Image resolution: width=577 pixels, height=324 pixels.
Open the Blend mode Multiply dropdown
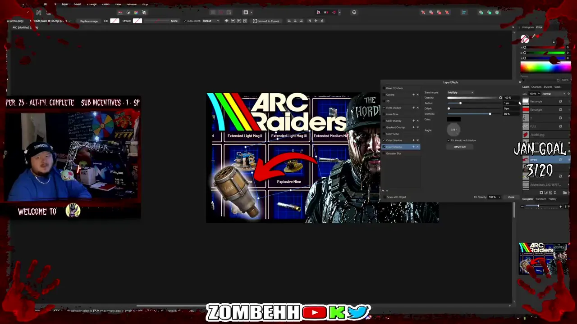(460, 92)
